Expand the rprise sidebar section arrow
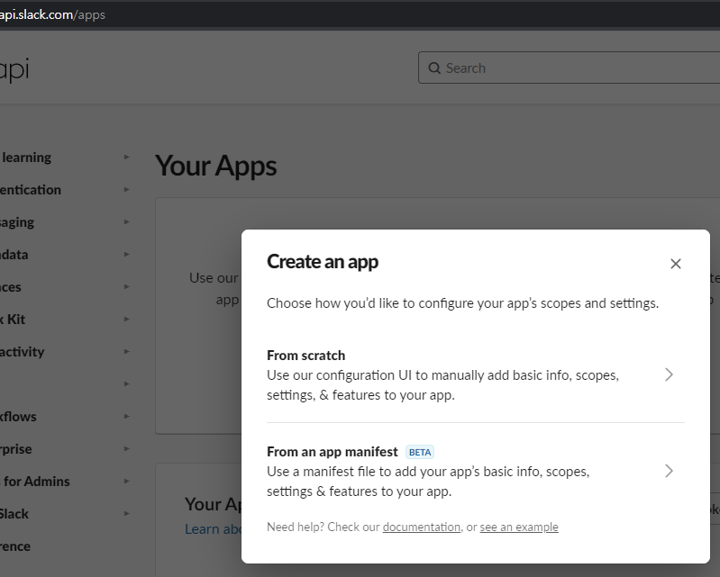 point(127,449)
